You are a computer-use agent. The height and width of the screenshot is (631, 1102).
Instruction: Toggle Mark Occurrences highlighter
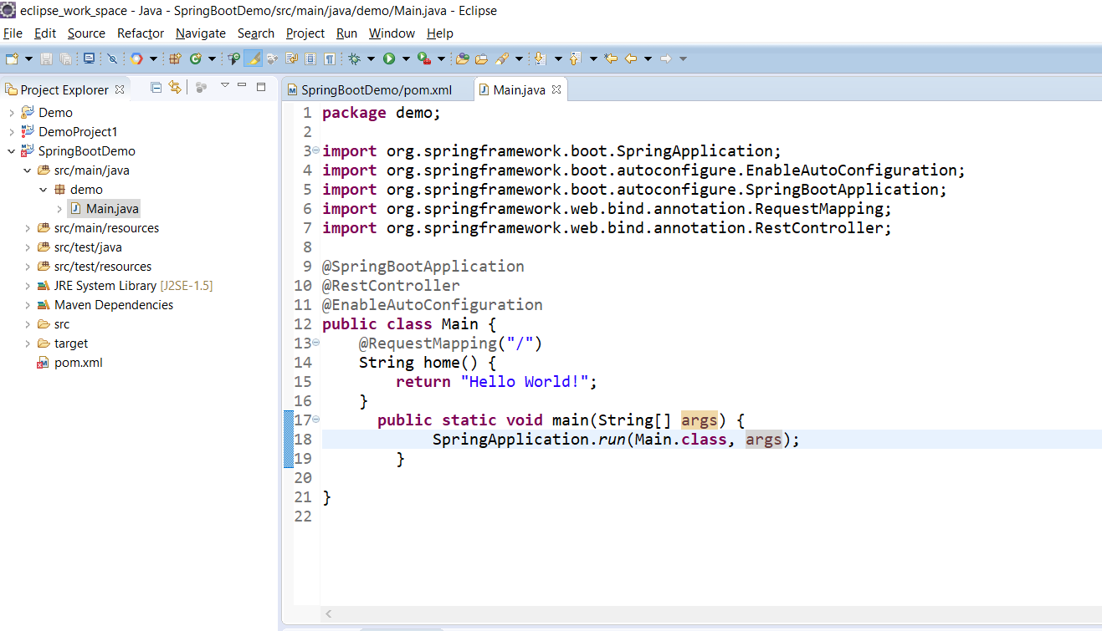pyautogui.click(x=253, y=59)
